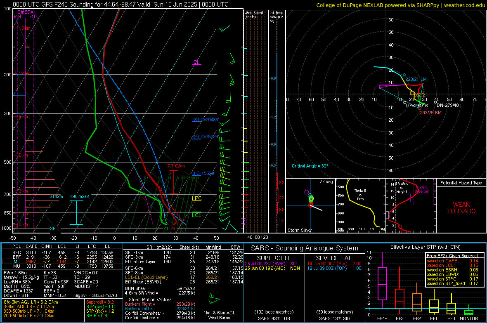Click the sounding title with 44.64,-98.47 coordinates
This screenshot has height=323, width=487.
(x=121, y=5)
